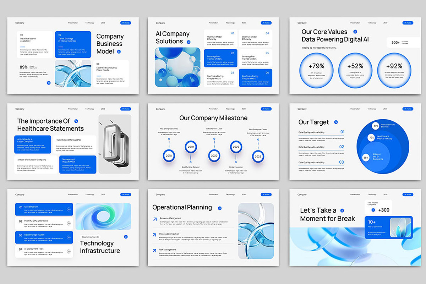Click the arrow icon beside Process Optimization

(x=155, y=235)
